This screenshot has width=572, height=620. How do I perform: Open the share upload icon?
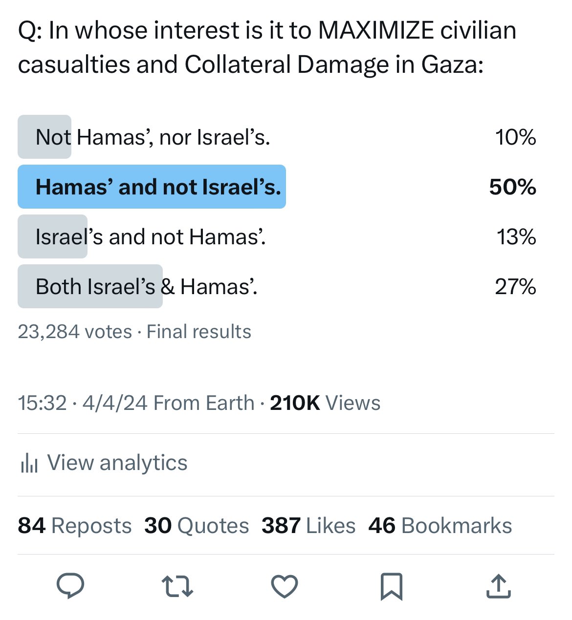point(498,586)
